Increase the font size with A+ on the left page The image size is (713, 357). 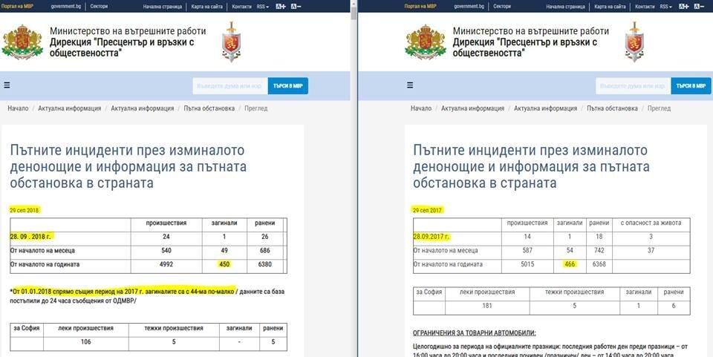point(281,7)
